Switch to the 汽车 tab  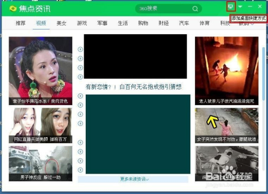tap(184, 23)
